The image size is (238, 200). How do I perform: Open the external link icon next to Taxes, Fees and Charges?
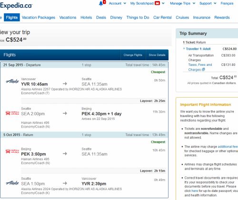pos(203,69)
